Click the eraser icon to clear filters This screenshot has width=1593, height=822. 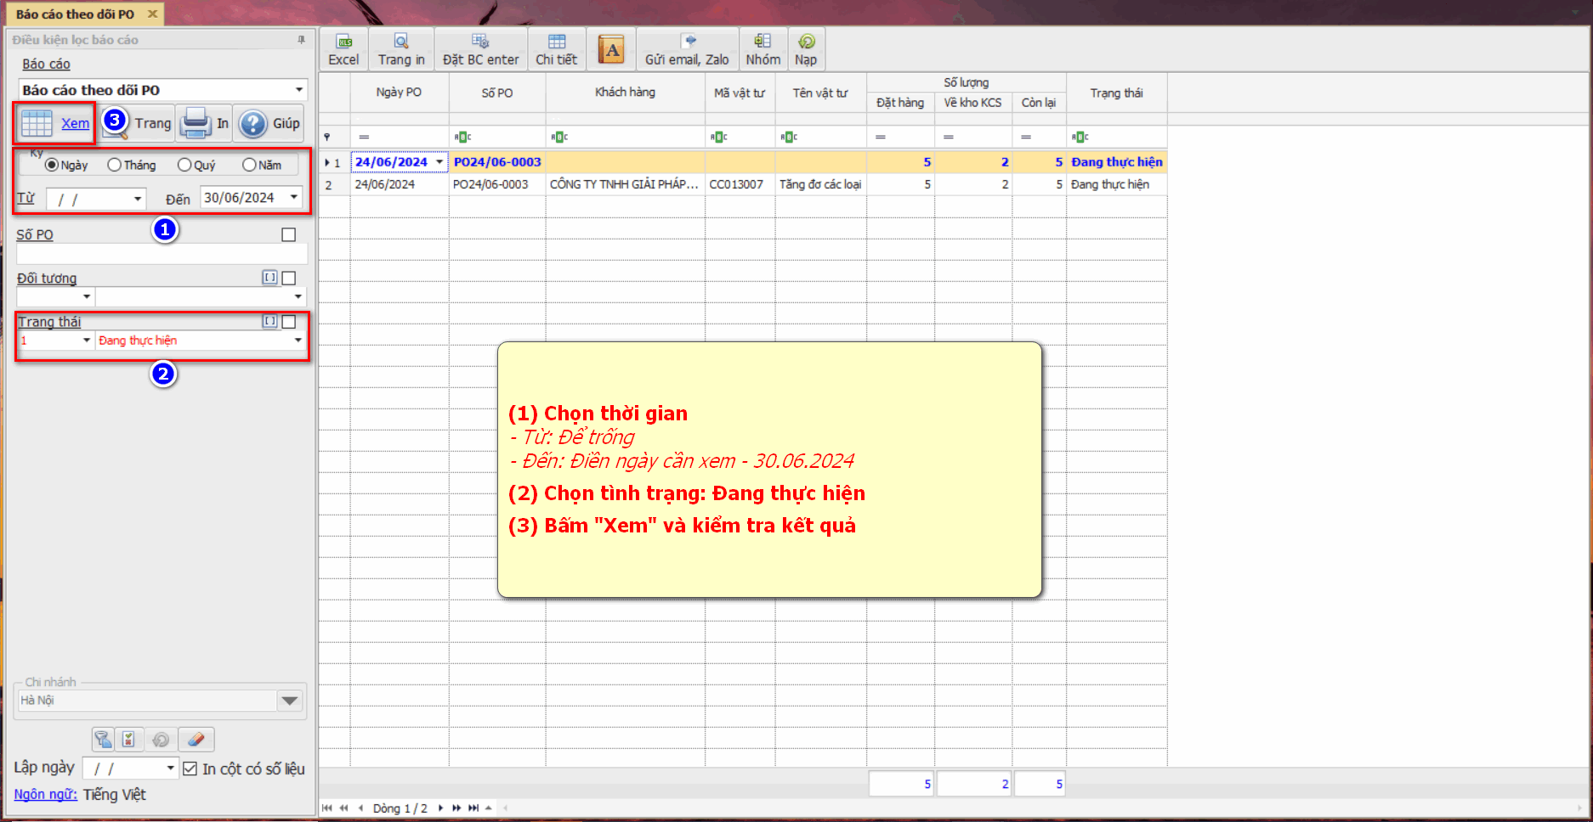click(x=196, y=740)
